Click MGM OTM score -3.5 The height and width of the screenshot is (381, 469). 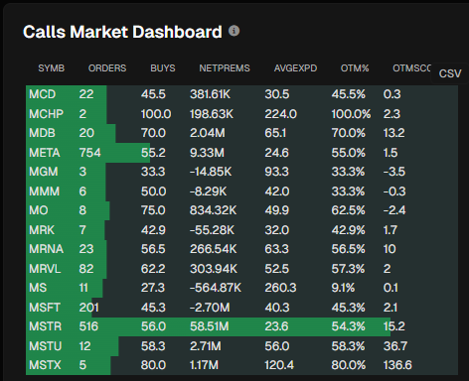(x=394, y=172)
